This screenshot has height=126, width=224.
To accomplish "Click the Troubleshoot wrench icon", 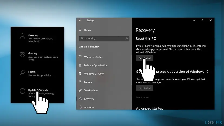I will pos(80,90).
